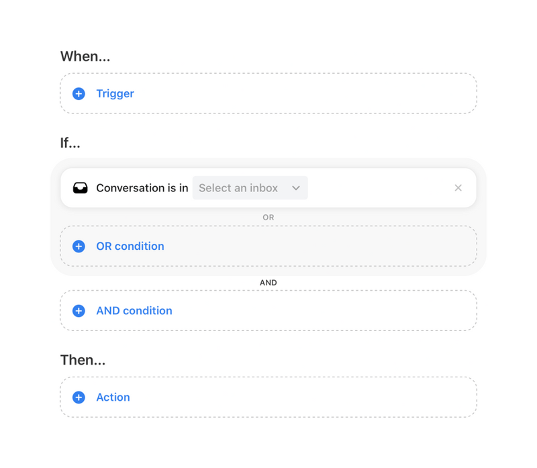Click the When... section heading
The width and height of the screenshot is (537, 468).
click(x=85, y=56)
